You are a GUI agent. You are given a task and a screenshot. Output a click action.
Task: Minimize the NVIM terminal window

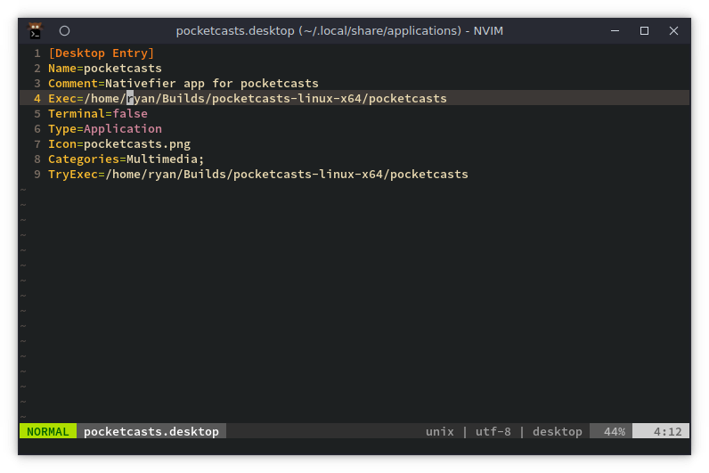click(x=615, y=30)
